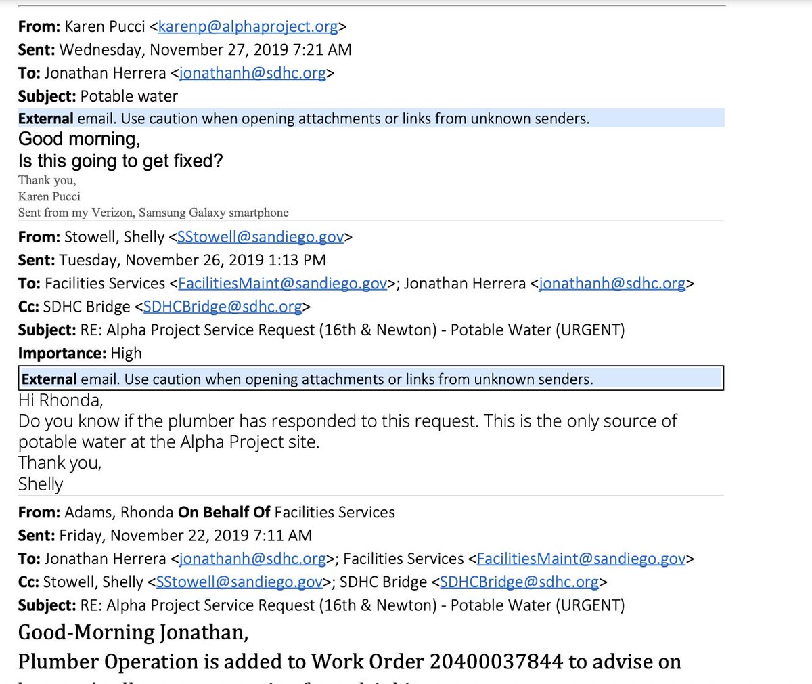Click "Karen Pucci" in the email signature
This screenshot has height=684, width=812.
click(x=49, y=196)
